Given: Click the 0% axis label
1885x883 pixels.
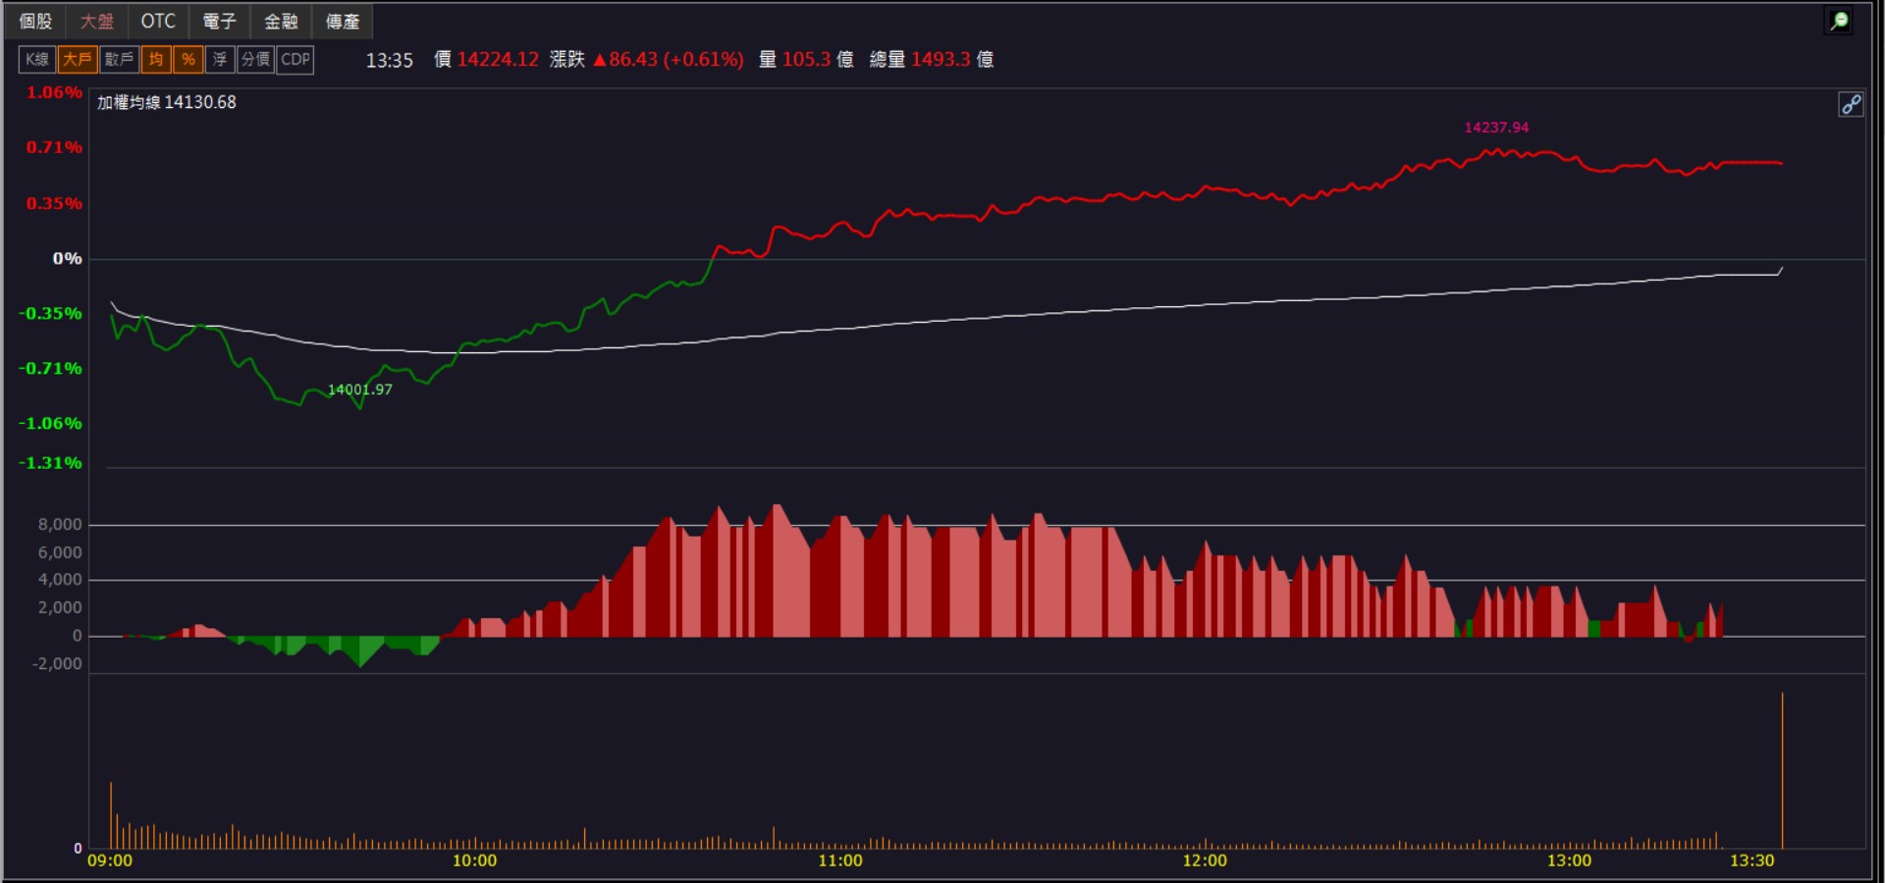Looking at the screenshot, I should coord(68,259).
